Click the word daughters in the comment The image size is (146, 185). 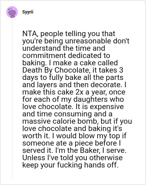[x=91, y=99]
